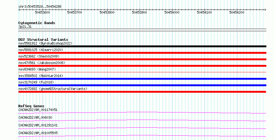Select transcript CACNA2D2|NM_001005505 label

(38, 133)
